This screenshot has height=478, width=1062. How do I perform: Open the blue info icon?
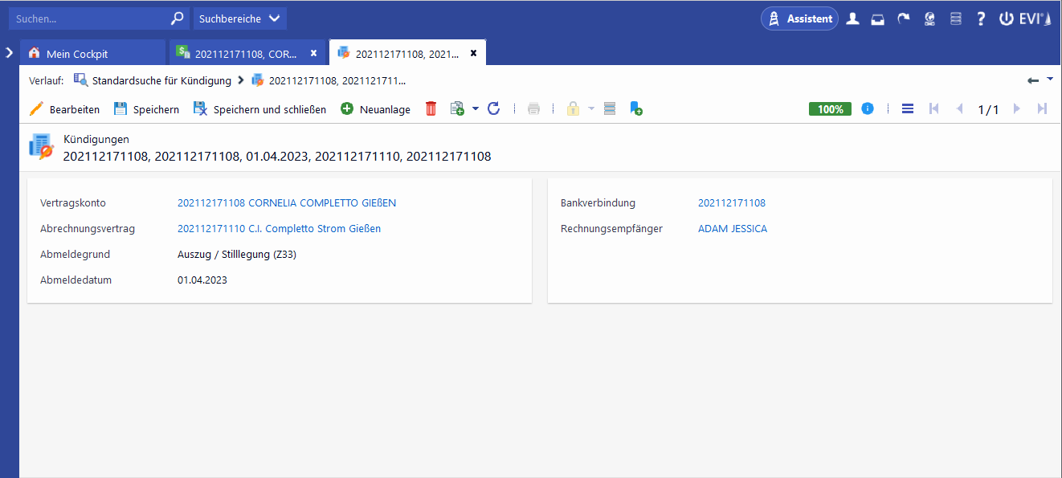pyautogui.click(x=868, y=109)
